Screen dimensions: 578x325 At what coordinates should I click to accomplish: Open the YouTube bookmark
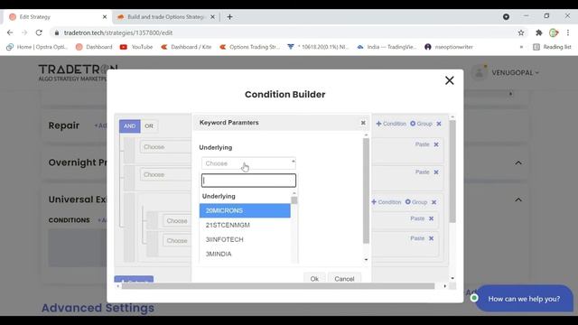tap(136, 47)
